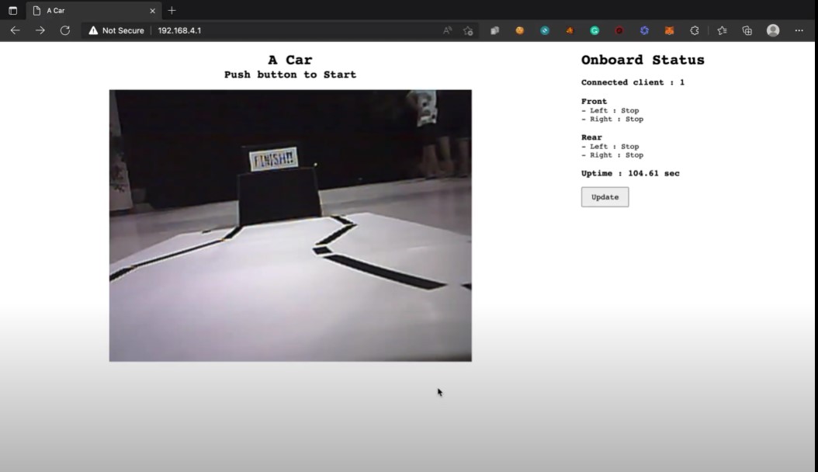Click the orange flame extension icon

point(569,30)
